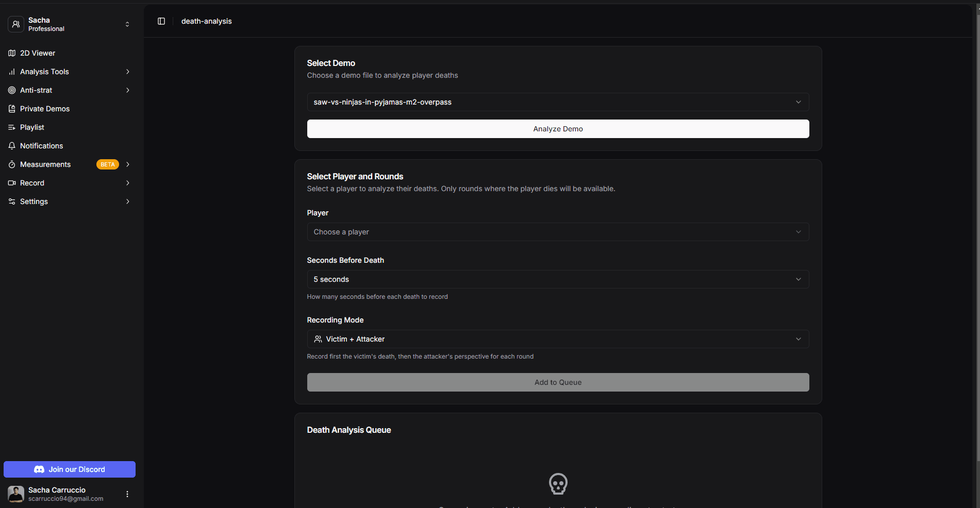The width and height of the screenshot is (980, 508).
Task: Click the Playlist icon in sidebar
Action: 12,127
